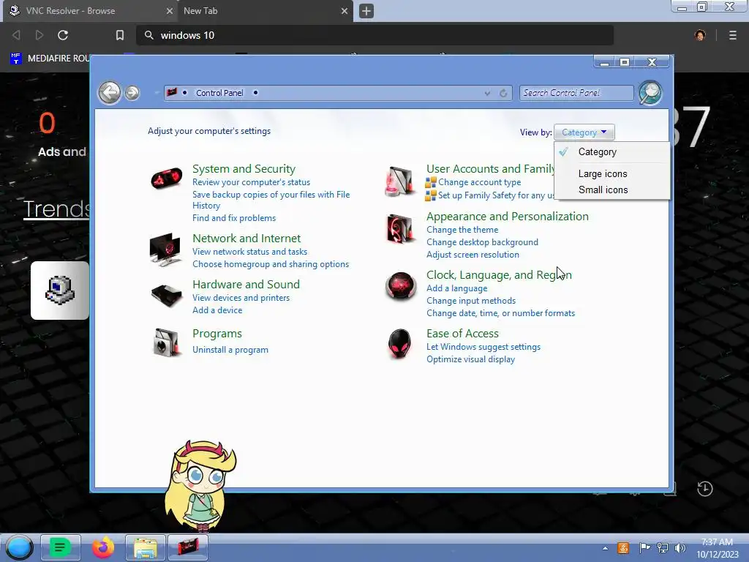Image resolution: width=749 pixels, height=562 pixels.
Task: Open the Clock, Language, and Region globe icon
Action: pos(400,285)
